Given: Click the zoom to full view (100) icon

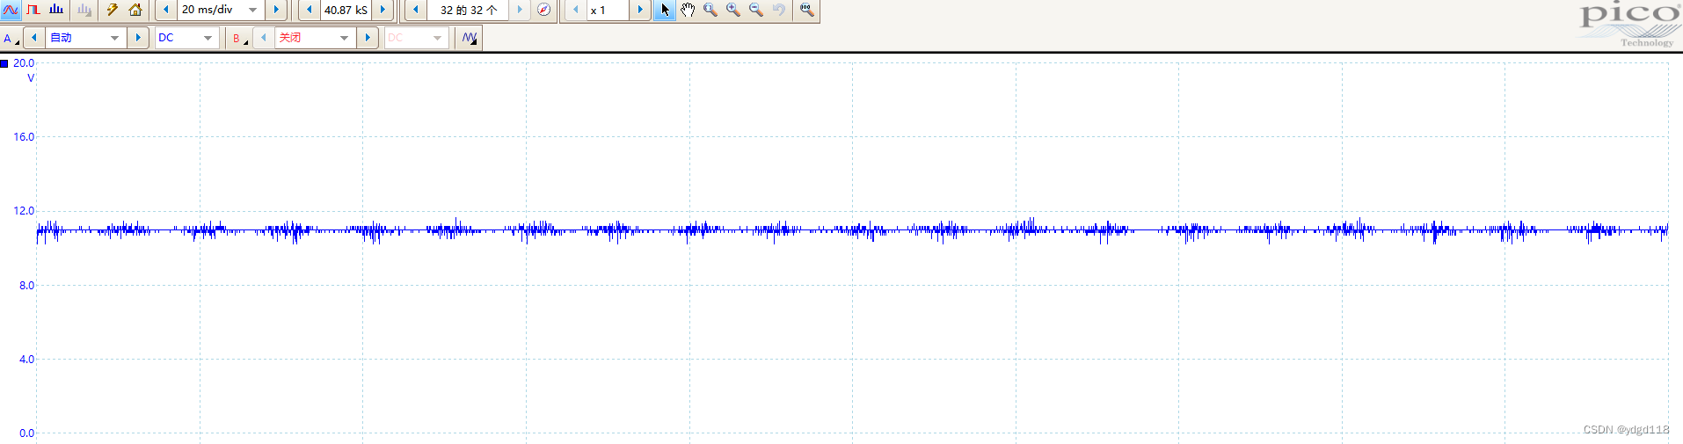Looking at the screenshot, I should [806, 10].
